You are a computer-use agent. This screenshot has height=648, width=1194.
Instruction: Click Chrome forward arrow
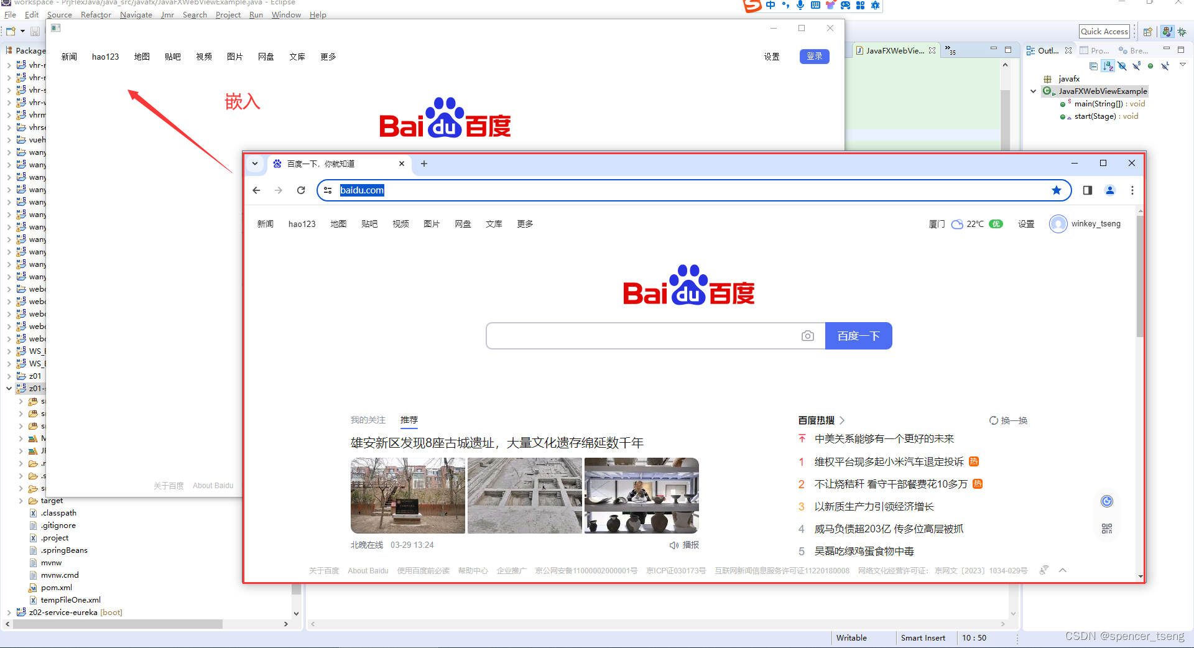[x=279, y=190]
